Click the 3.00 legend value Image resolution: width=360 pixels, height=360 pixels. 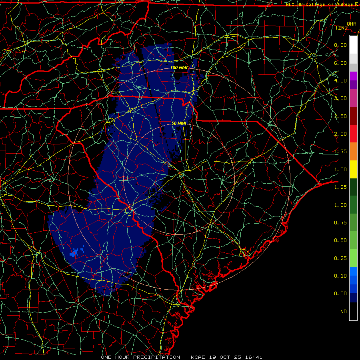click(x=340, y=98)
